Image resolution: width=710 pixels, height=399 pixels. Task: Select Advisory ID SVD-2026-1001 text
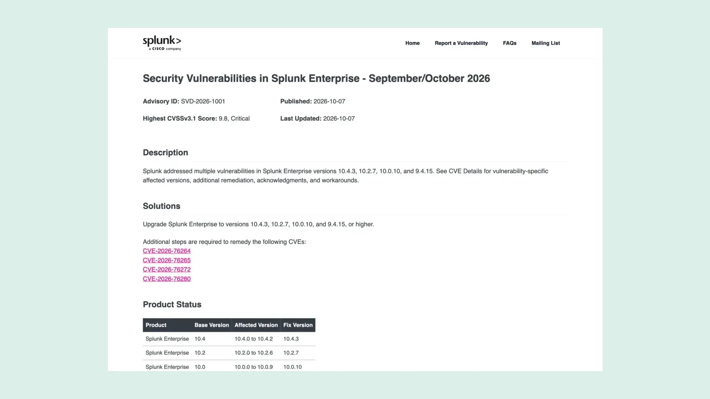184,102
